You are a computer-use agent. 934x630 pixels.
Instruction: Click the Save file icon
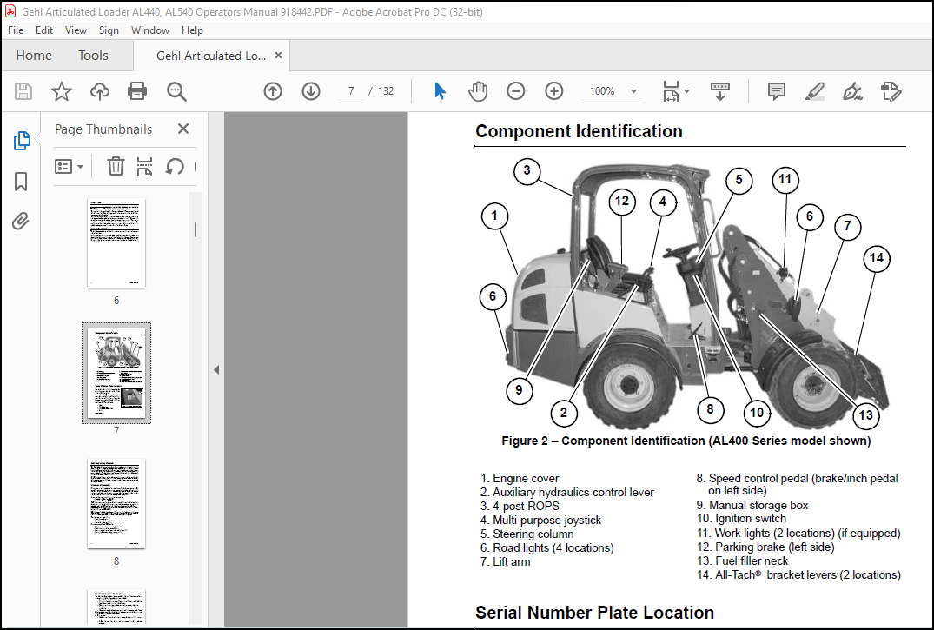[x=23, y=91]
